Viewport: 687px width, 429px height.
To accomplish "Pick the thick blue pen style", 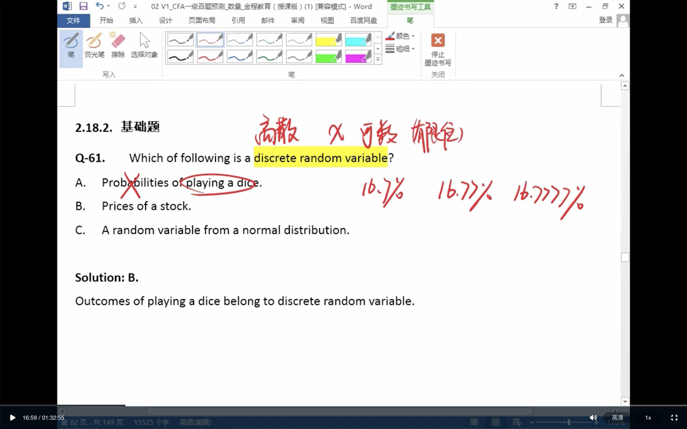I will 240,56.
